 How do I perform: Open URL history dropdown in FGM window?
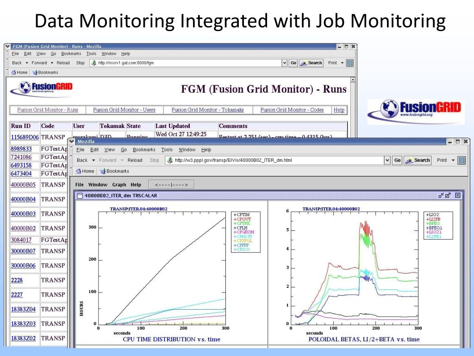[x=285, y=63]
